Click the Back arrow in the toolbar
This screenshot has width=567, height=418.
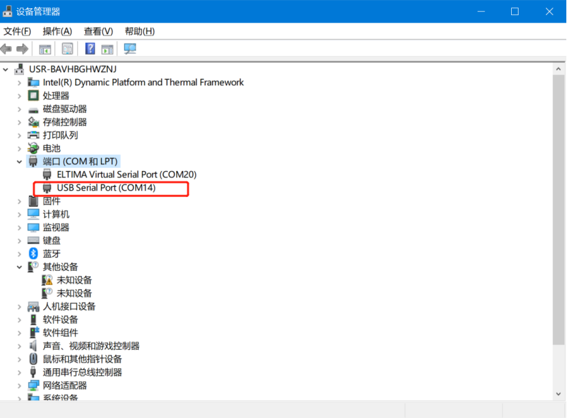click(x=7, y=48)
